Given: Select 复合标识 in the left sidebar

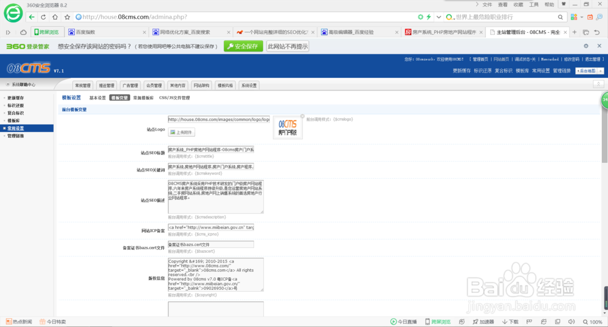Looking at the screenshot, I should [16, 113].
